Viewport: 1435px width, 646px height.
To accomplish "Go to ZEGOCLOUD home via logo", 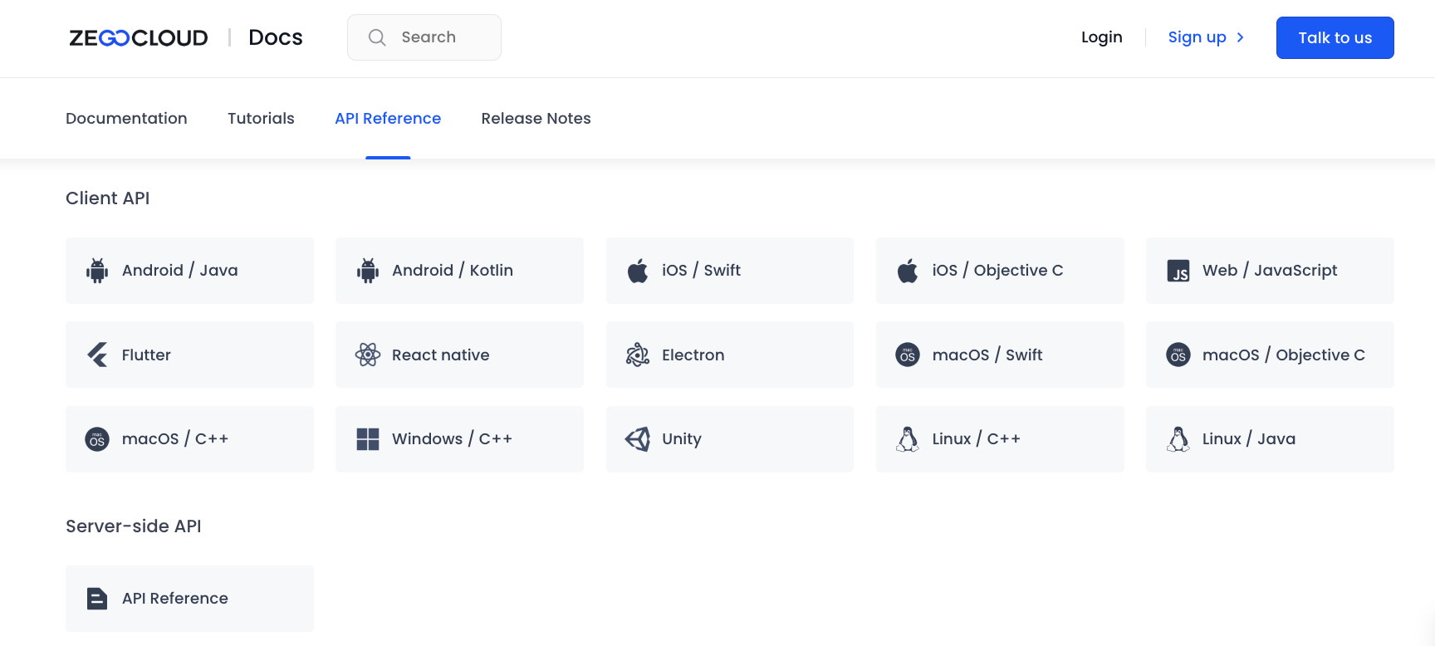I will coord(139,38).
